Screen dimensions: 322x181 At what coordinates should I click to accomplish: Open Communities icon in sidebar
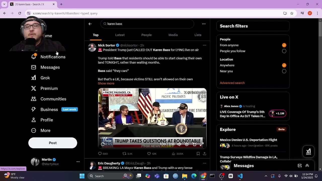click(x=33, y=99)
